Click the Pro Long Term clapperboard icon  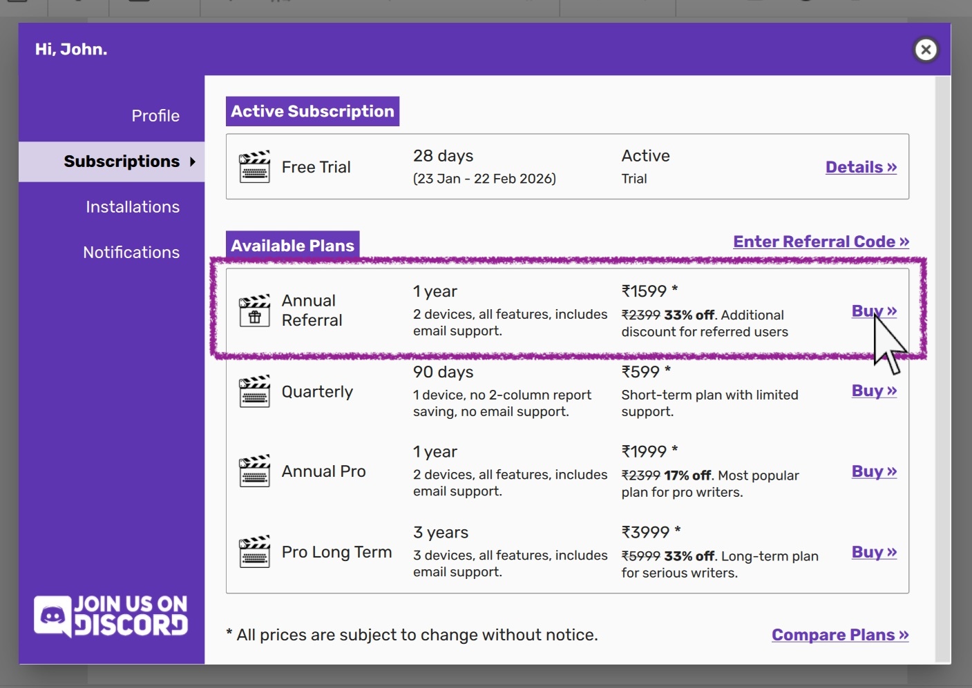point(254,552)
